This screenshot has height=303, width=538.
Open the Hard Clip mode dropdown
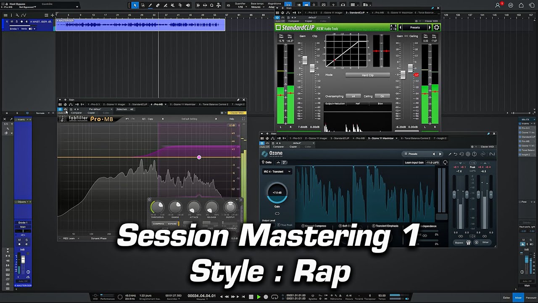coord(367,75)
